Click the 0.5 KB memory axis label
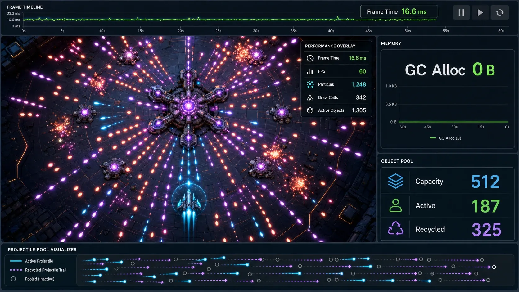This screenshot has width=519, height=292. click(x=391, y=104)
